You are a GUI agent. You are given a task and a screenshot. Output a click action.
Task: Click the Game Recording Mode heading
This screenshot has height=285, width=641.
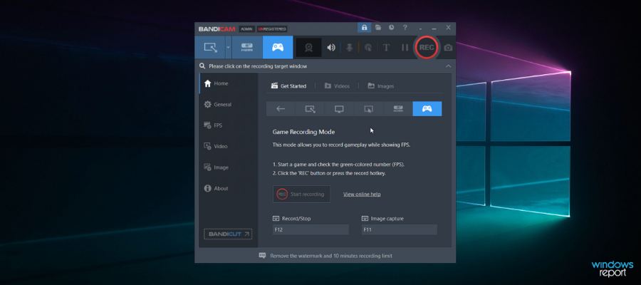[303, 132]
